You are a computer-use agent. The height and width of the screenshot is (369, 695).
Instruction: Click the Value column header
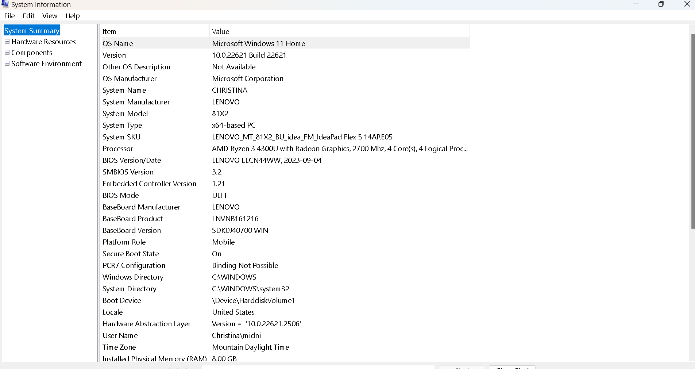(x=340, y=31)
